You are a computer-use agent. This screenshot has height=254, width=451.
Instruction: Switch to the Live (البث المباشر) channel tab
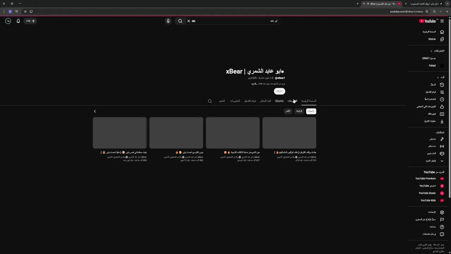(x=266, y=101)
